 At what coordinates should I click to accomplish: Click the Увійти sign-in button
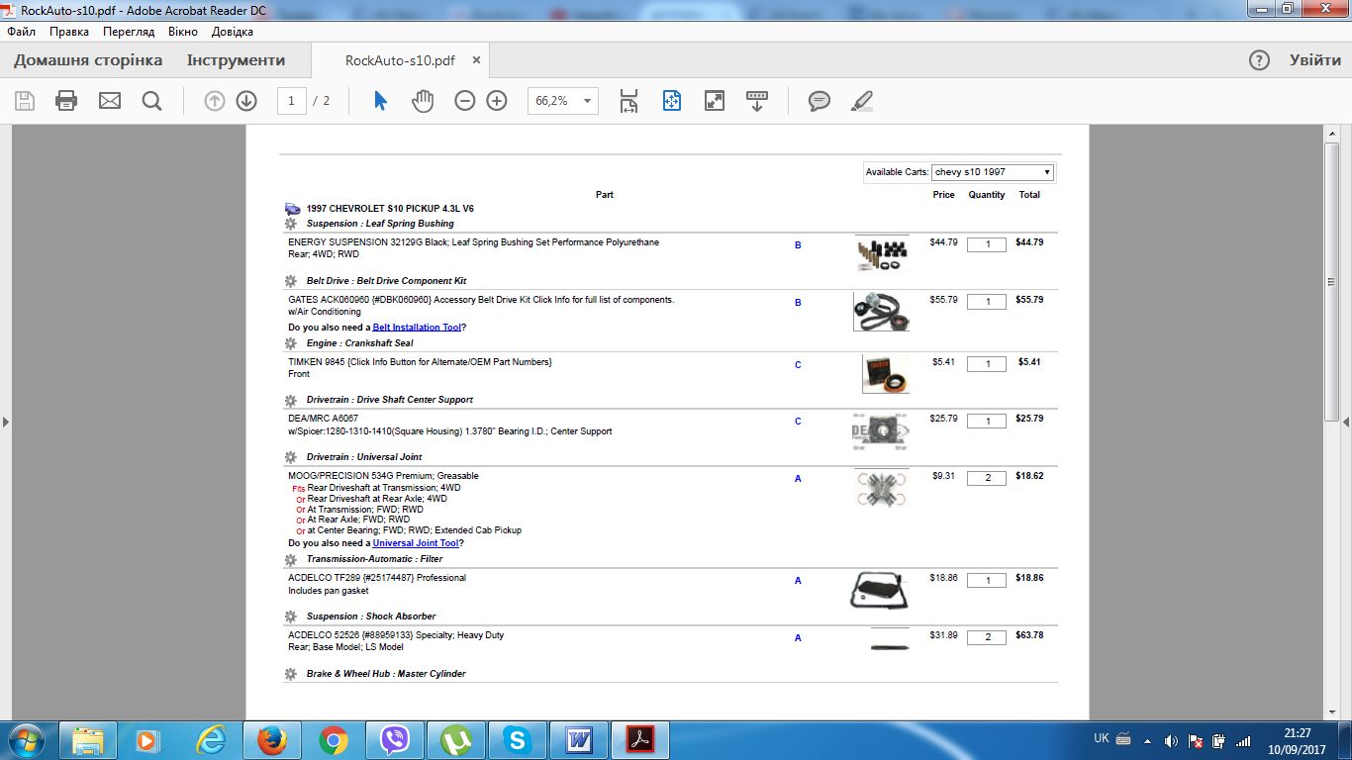1315,60
